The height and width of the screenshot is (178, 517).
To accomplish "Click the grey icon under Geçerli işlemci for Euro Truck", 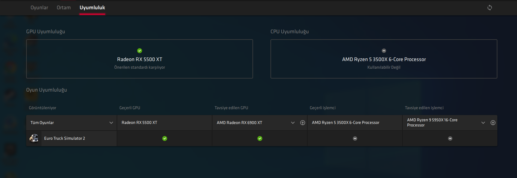I will point(355,138).
